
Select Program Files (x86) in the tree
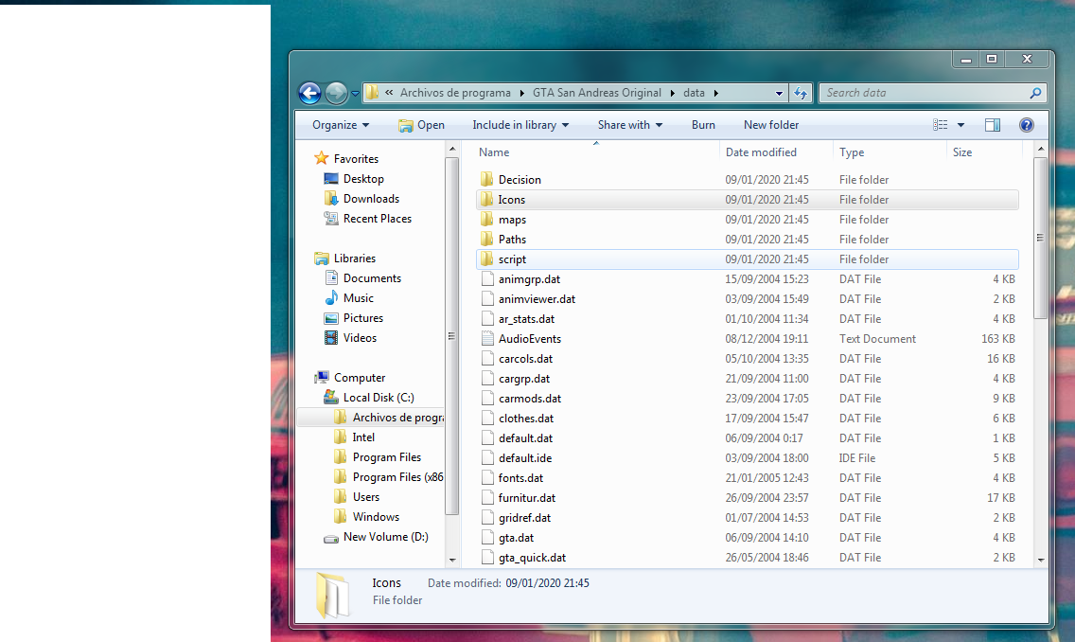click(397, 476)
